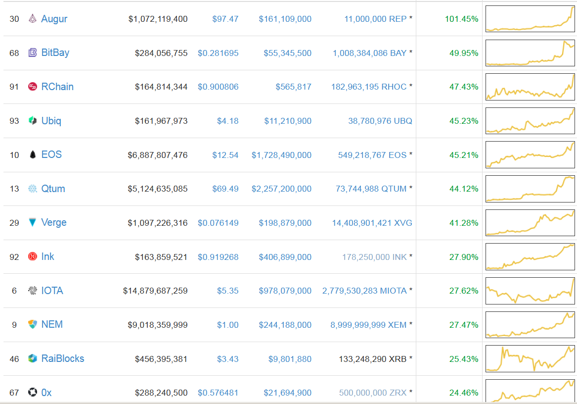Click the Ubiq green logo icon
Screen dimensions: 577x404
coord(32,120)
